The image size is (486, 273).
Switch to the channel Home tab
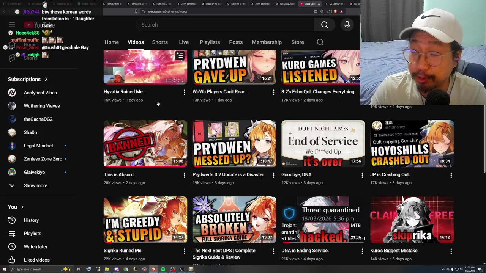(x=112, y=42)
